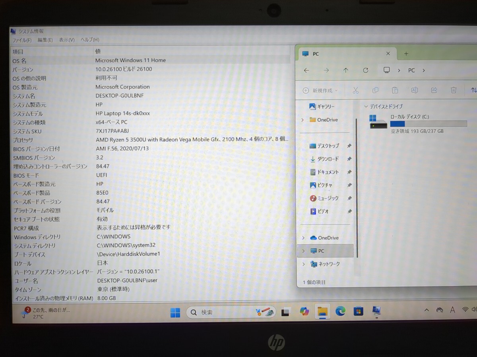Image resolution: width=477 pixels, height=357 pixels.
Task: Refresh the File Explorer view
Action: (x=365, y=70)
